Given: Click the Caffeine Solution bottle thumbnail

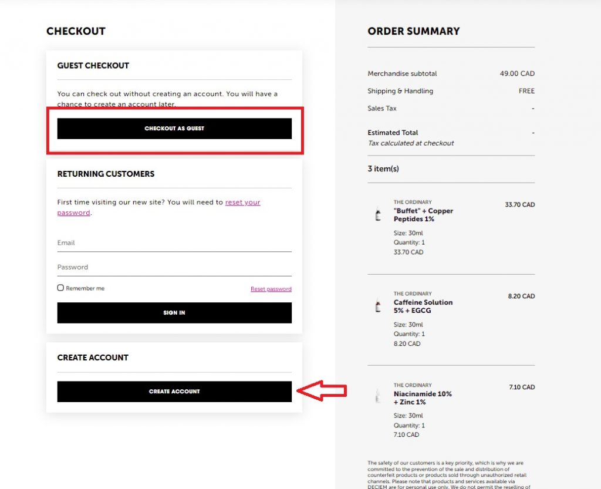Looking at the screenshot, I should pos(378,306).
